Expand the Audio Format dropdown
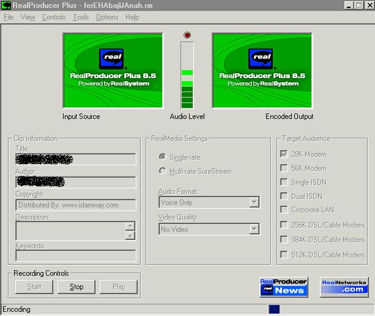 (x=254, y=203)
